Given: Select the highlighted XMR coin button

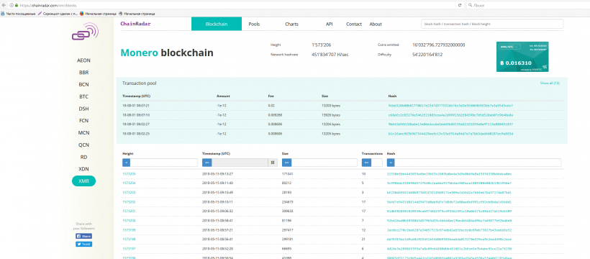Looking at the screenshot, I should click(x=83, y=181).
